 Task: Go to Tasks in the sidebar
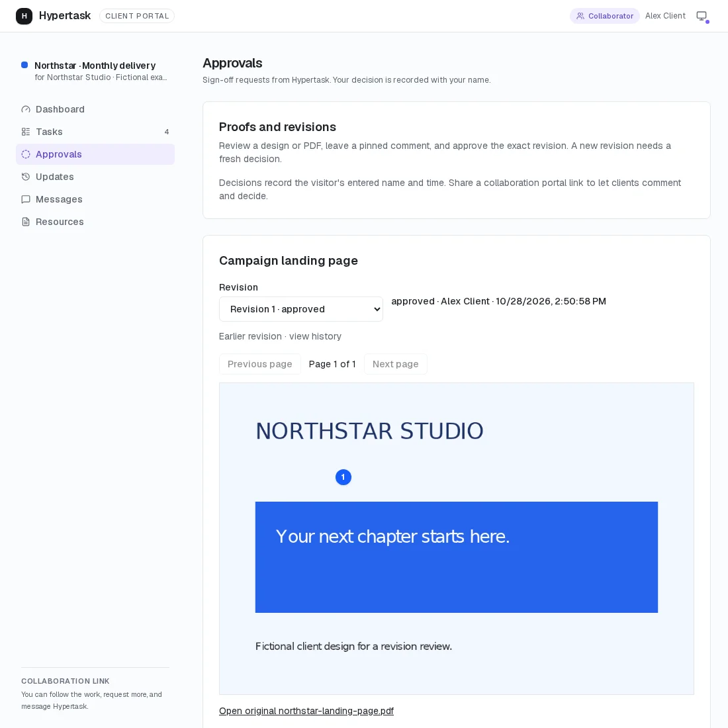pyautogui.click(x=95, y=132)
